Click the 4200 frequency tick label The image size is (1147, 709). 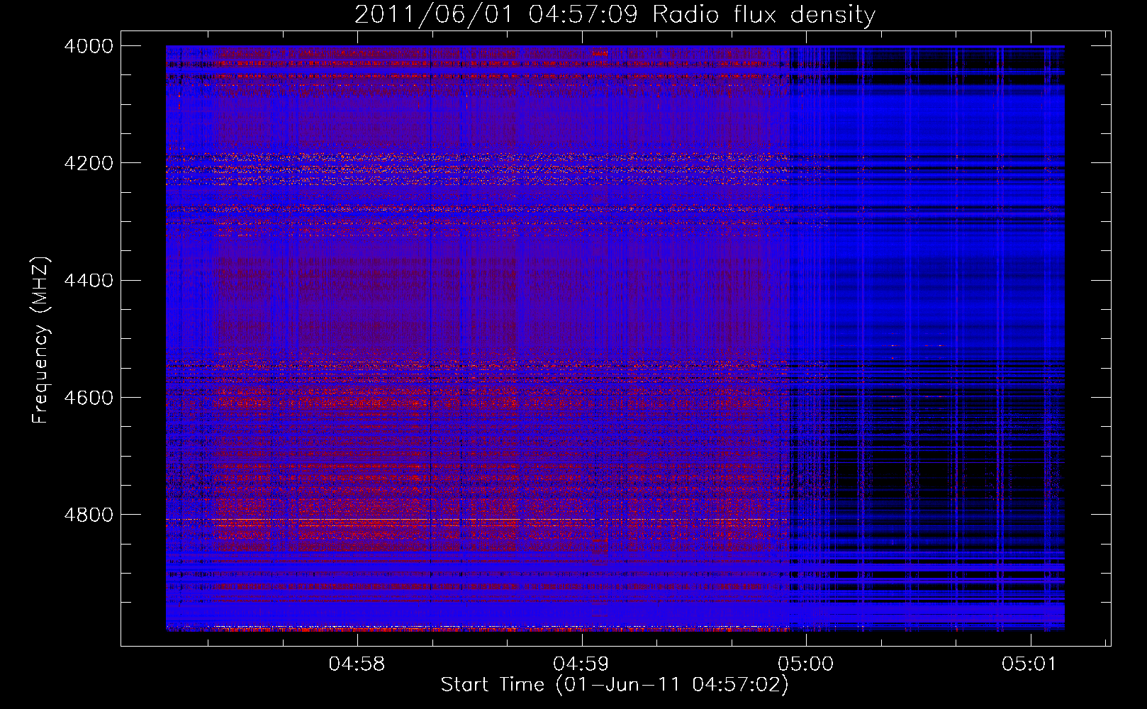[89, 163]
